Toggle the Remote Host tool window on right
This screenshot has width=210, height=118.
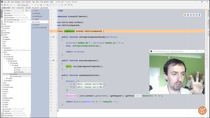208,24
